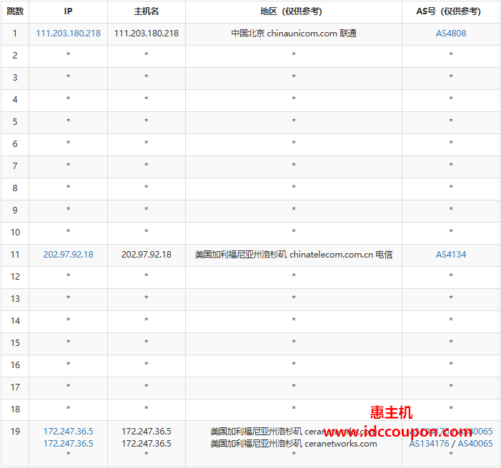Select hop number 19
This screenshot has width=501, height=468.
[x=15, y=432]
